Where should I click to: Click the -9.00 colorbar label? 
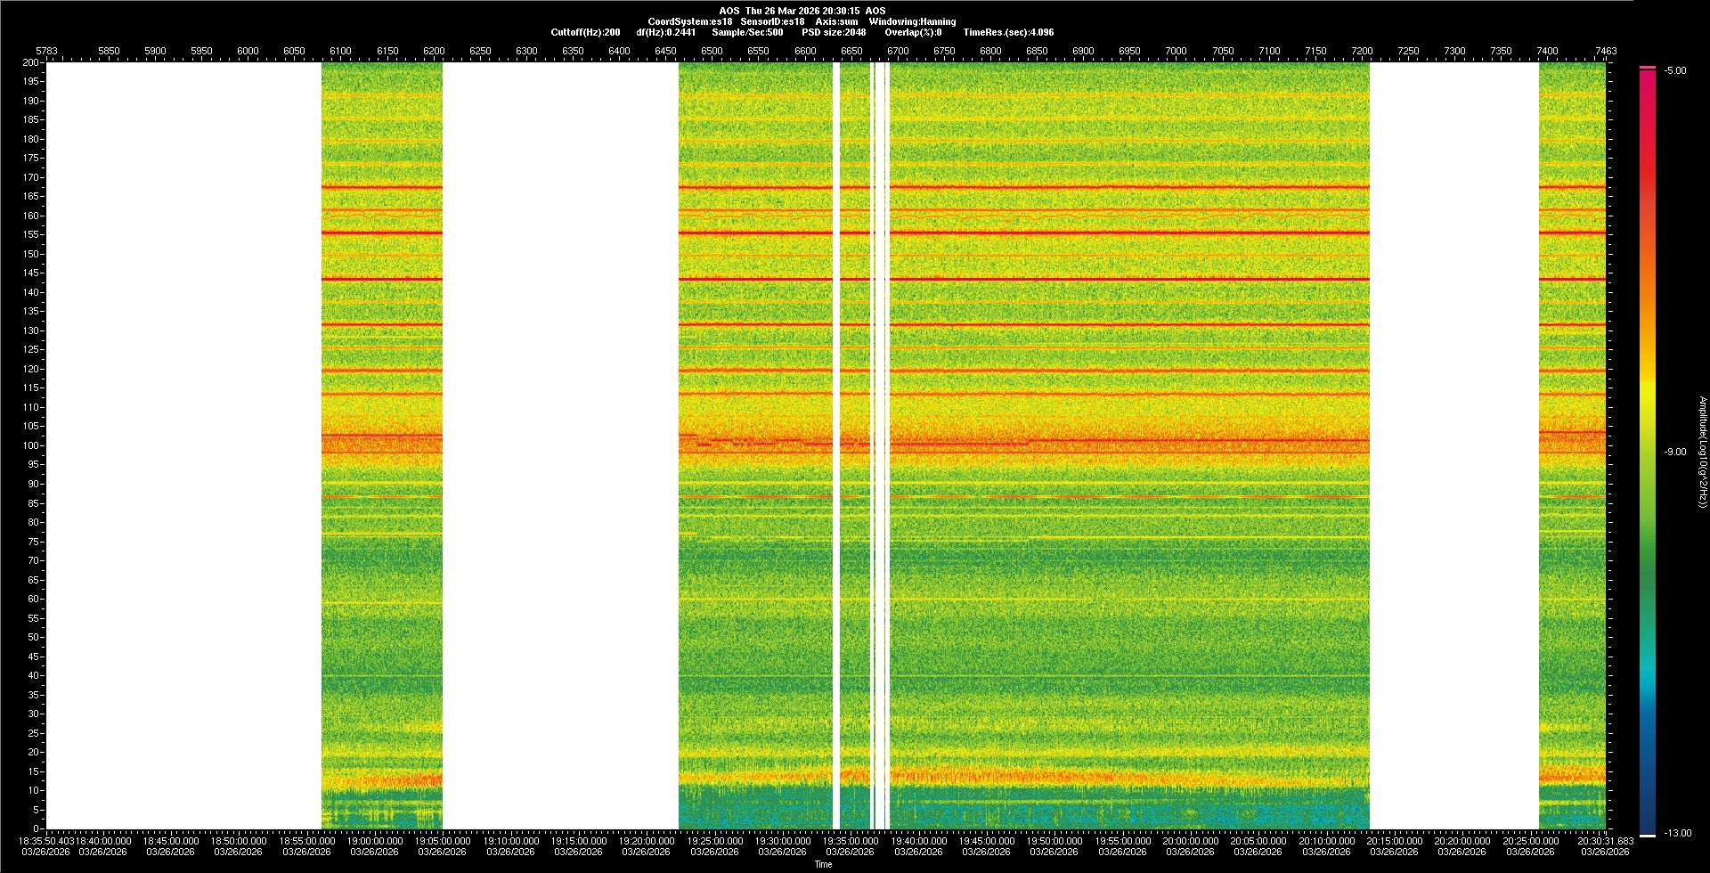1675,452
